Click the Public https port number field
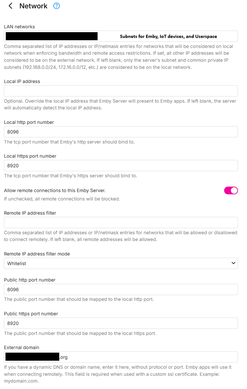Image resolution: width=247 pixels, height=389 pixels. click(x=121, y=323)
